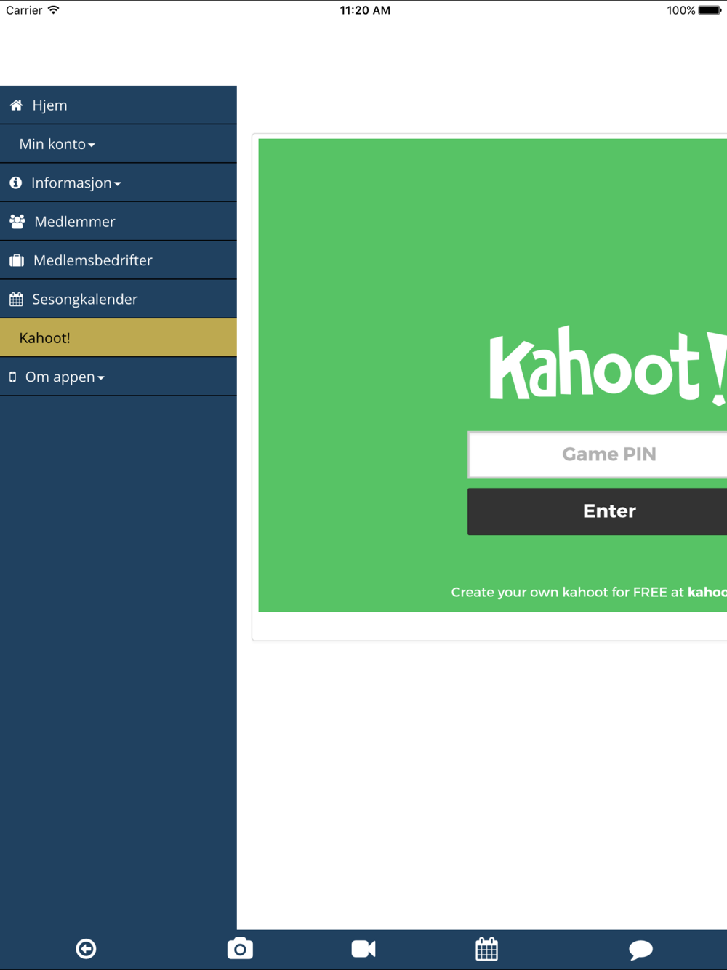Open Sesongkalender from the sidebar
The width and height of the screenshot is (727, 970).
coord(119,299)
